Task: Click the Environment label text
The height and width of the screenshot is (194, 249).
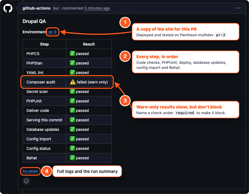Action: click(x=35, y=32)
